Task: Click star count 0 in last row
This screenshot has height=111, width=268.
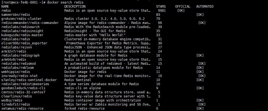Action: point(157,109)
